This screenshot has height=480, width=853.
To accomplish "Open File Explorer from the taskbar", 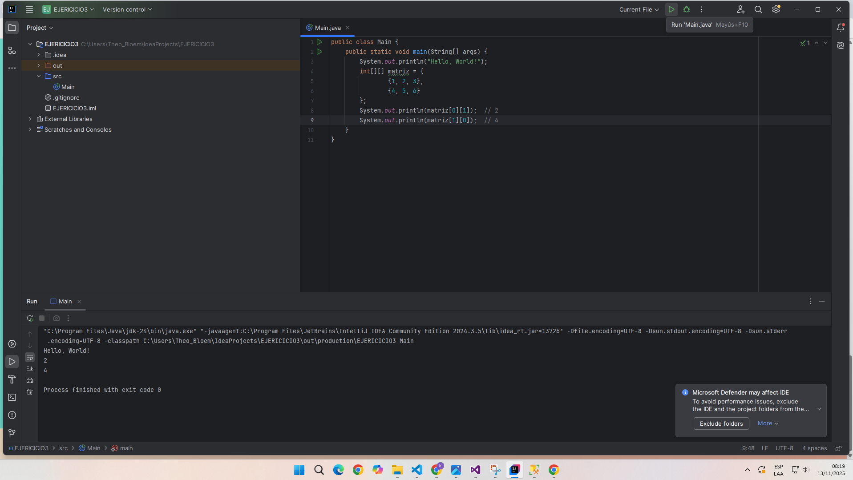I will click(x=397, y=470).
